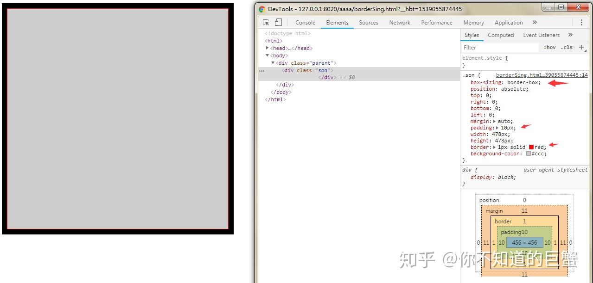Screen dimensions: 593x283
Task: Toggle the :hov pseudo-state panel
Action: point(549,47)
